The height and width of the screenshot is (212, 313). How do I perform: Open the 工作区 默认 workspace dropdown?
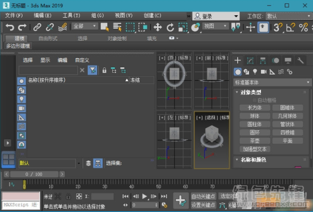[289, 16]
